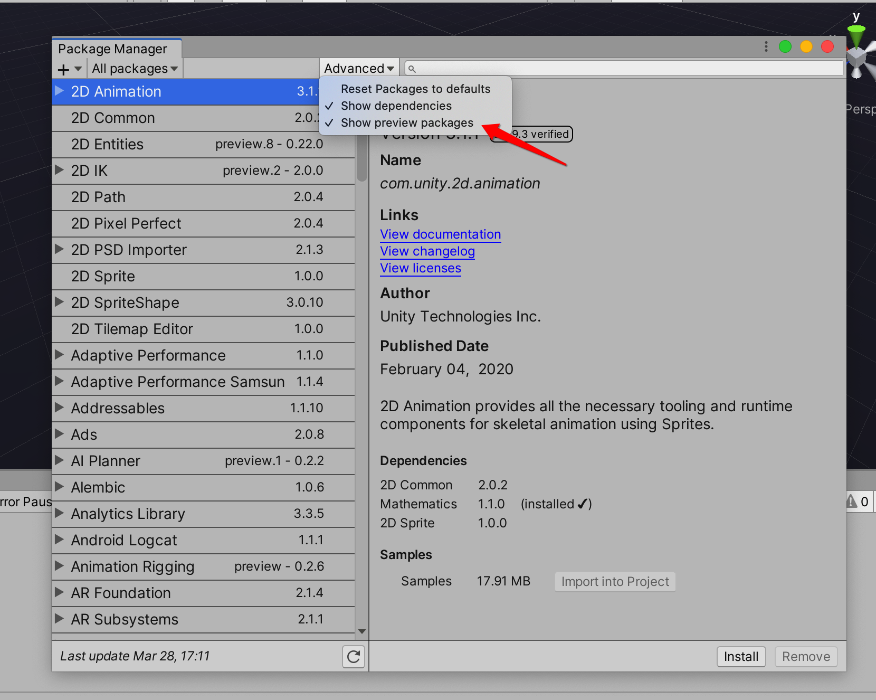
Task: Select the 2D Common package
Action: [203, 118]
